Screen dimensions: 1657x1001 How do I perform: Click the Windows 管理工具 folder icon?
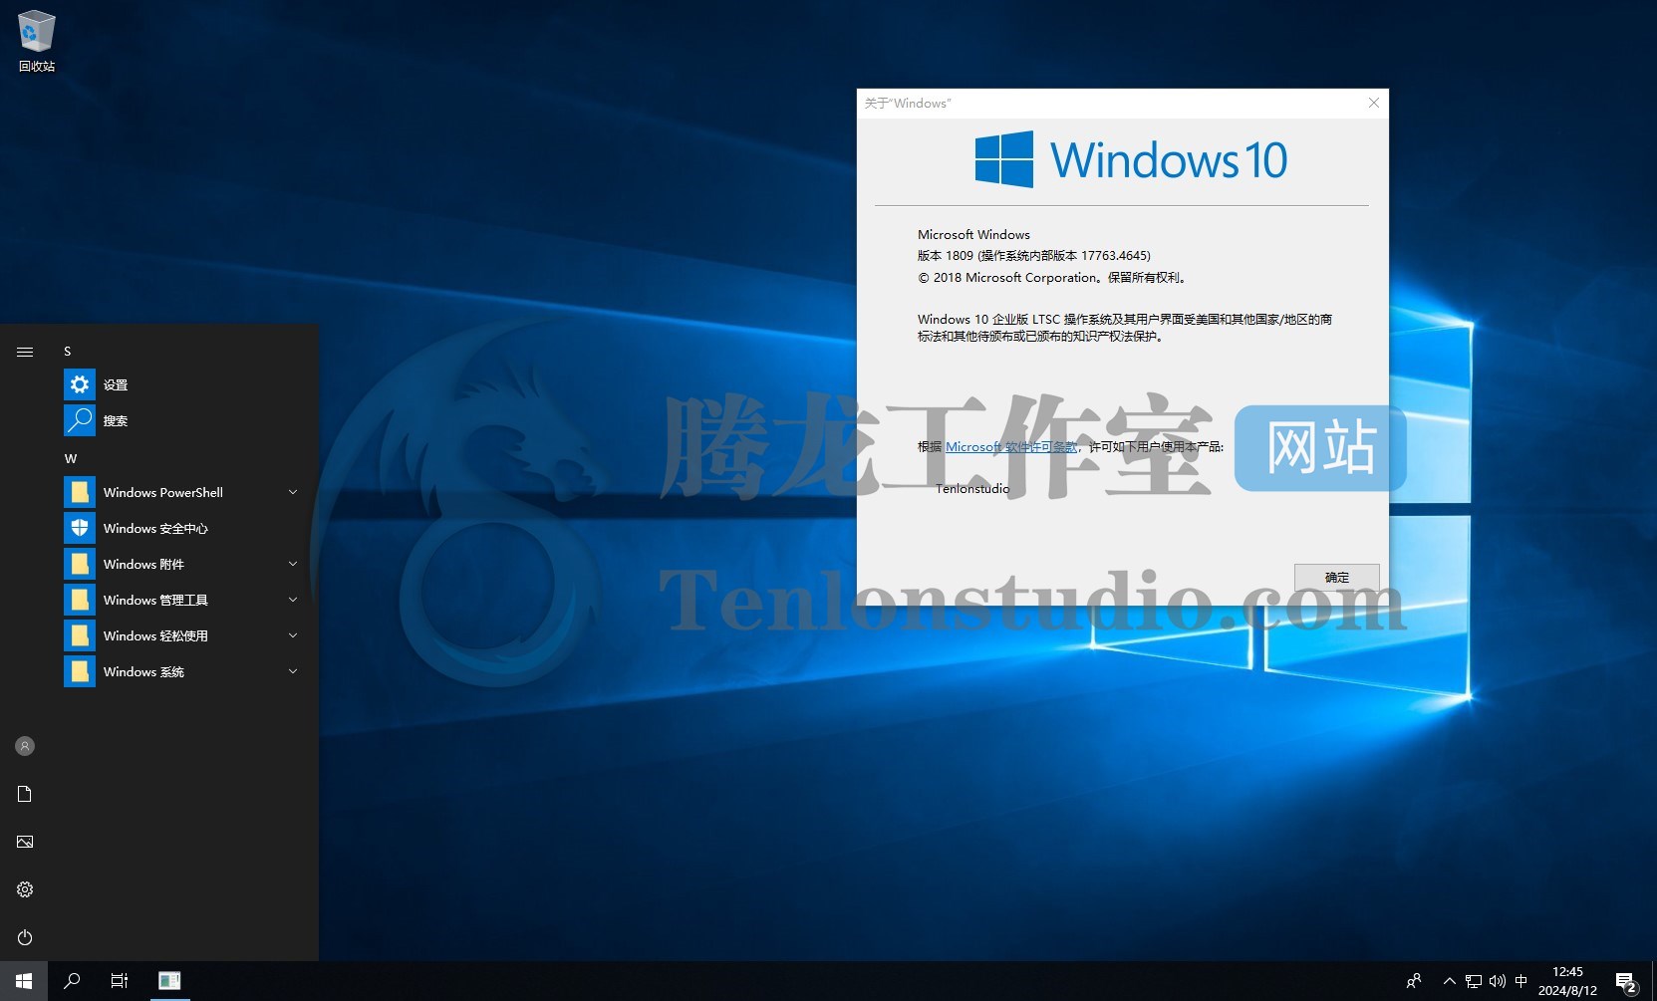coord(80,600)
